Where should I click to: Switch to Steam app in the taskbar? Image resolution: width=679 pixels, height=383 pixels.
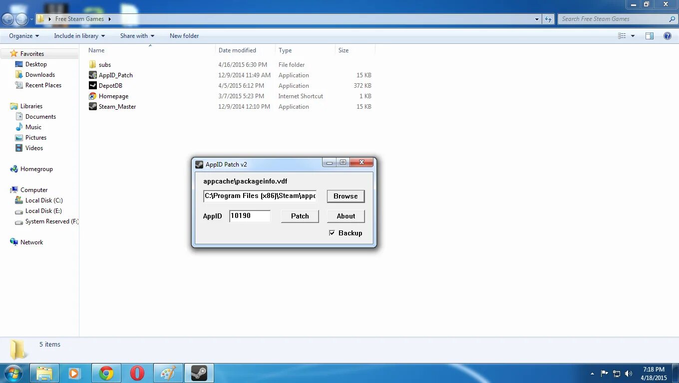[199, 373]
